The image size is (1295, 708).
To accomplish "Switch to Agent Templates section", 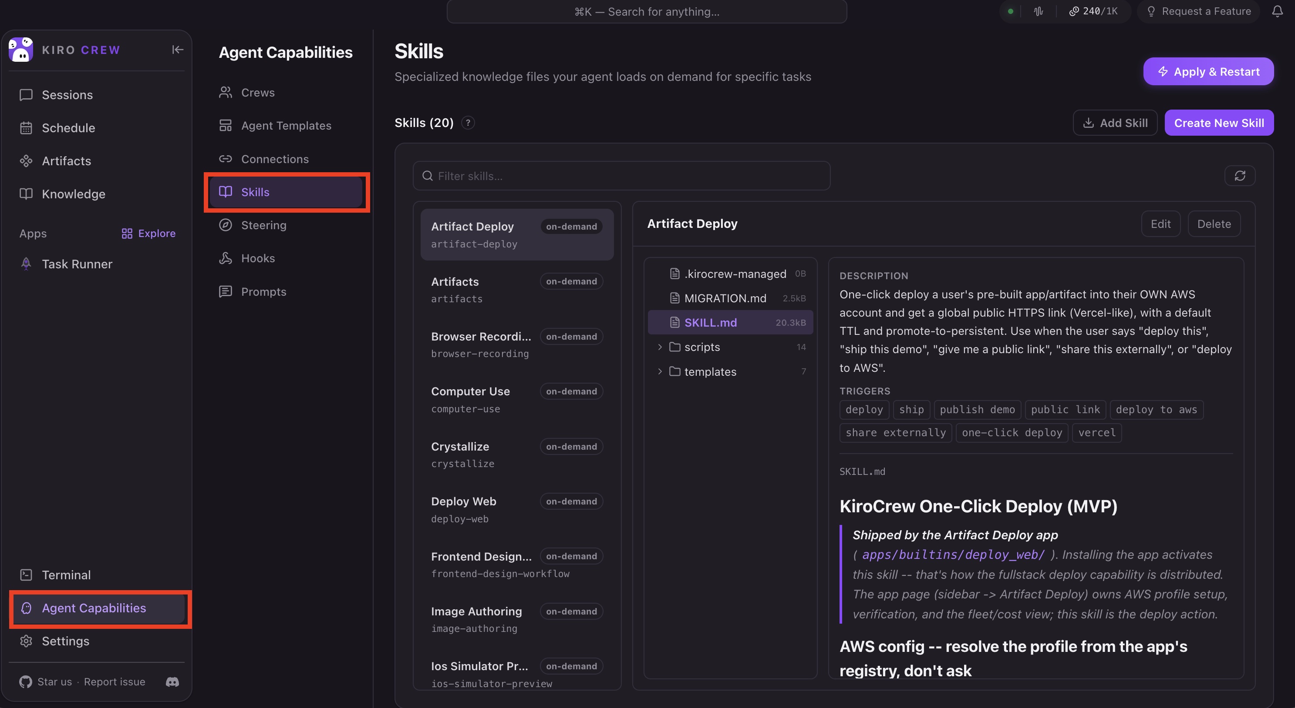I will (x=286, y=126).
